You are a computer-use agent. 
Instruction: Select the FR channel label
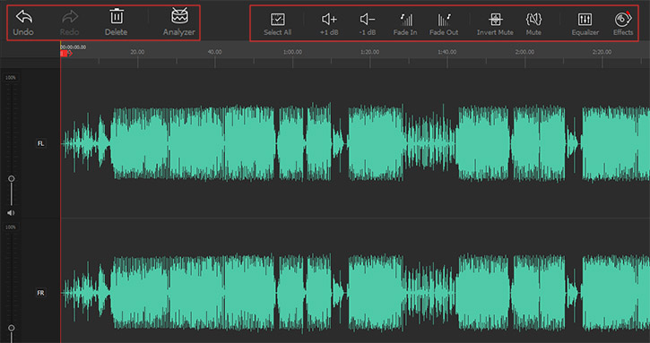click(x=40, y=293)
